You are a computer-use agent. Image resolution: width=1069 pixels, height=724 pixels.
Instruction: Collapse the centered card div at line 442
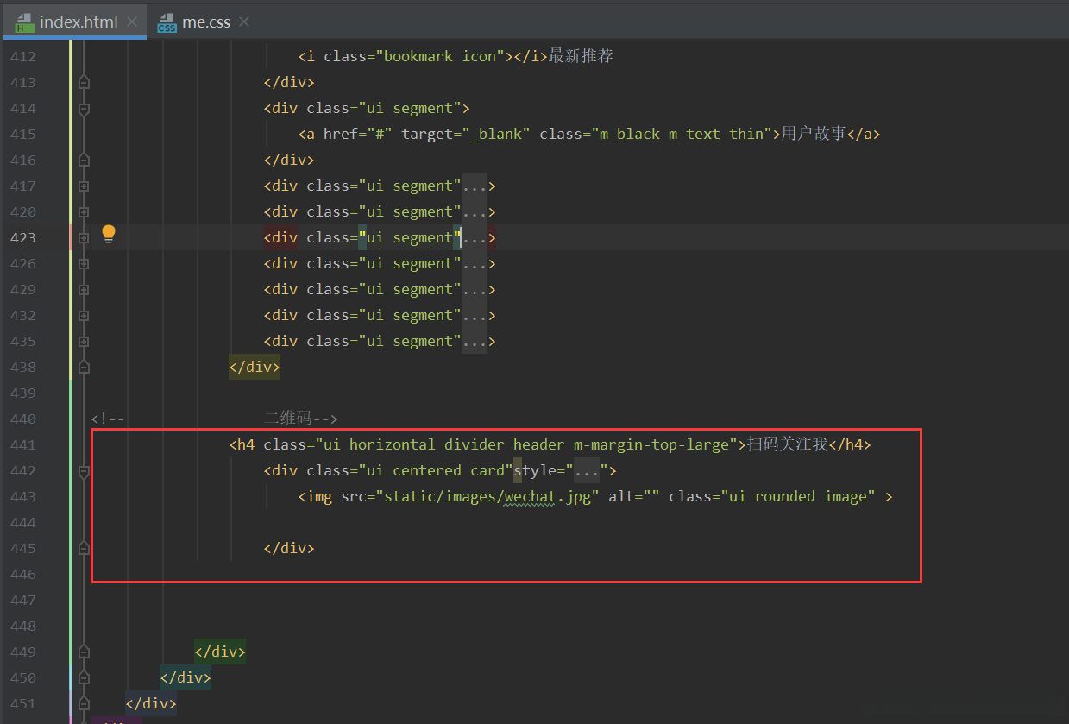tap(84, 471)
